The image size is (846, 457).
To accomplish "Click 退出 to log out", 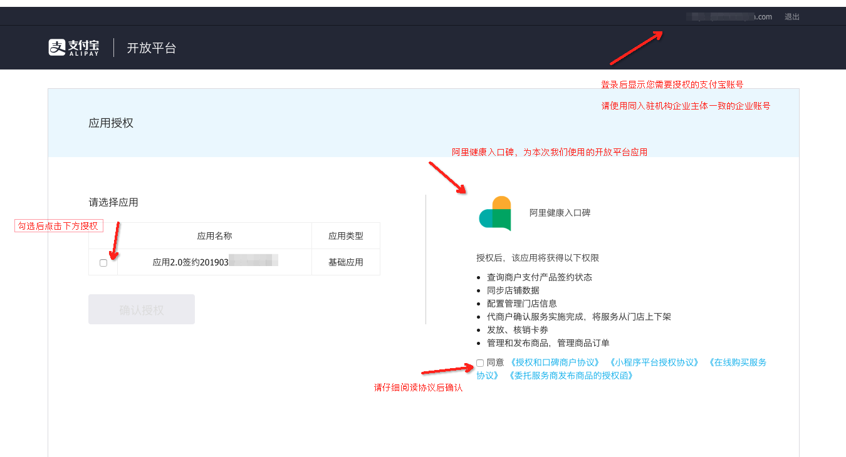I will pyautogui.click(x=792, y=17).
